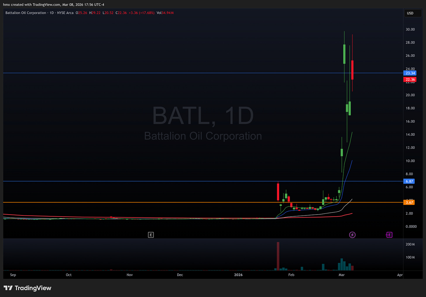Click the latest red candlestick body
426x297 pixels.
pos(353,70)
